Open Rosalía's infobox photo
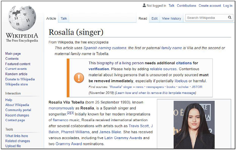Viewport: 236px width, 150px height. (194, 125)
